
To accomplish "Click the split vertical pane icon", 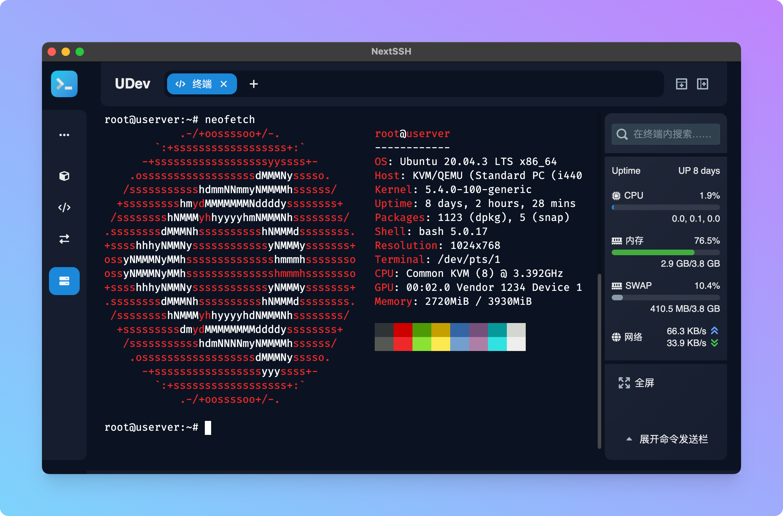I will click(702, 84).
